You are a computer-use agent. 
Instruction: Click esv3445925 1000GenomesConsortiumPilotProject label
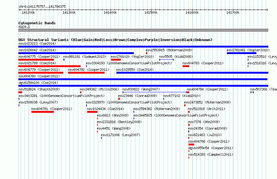176,115
